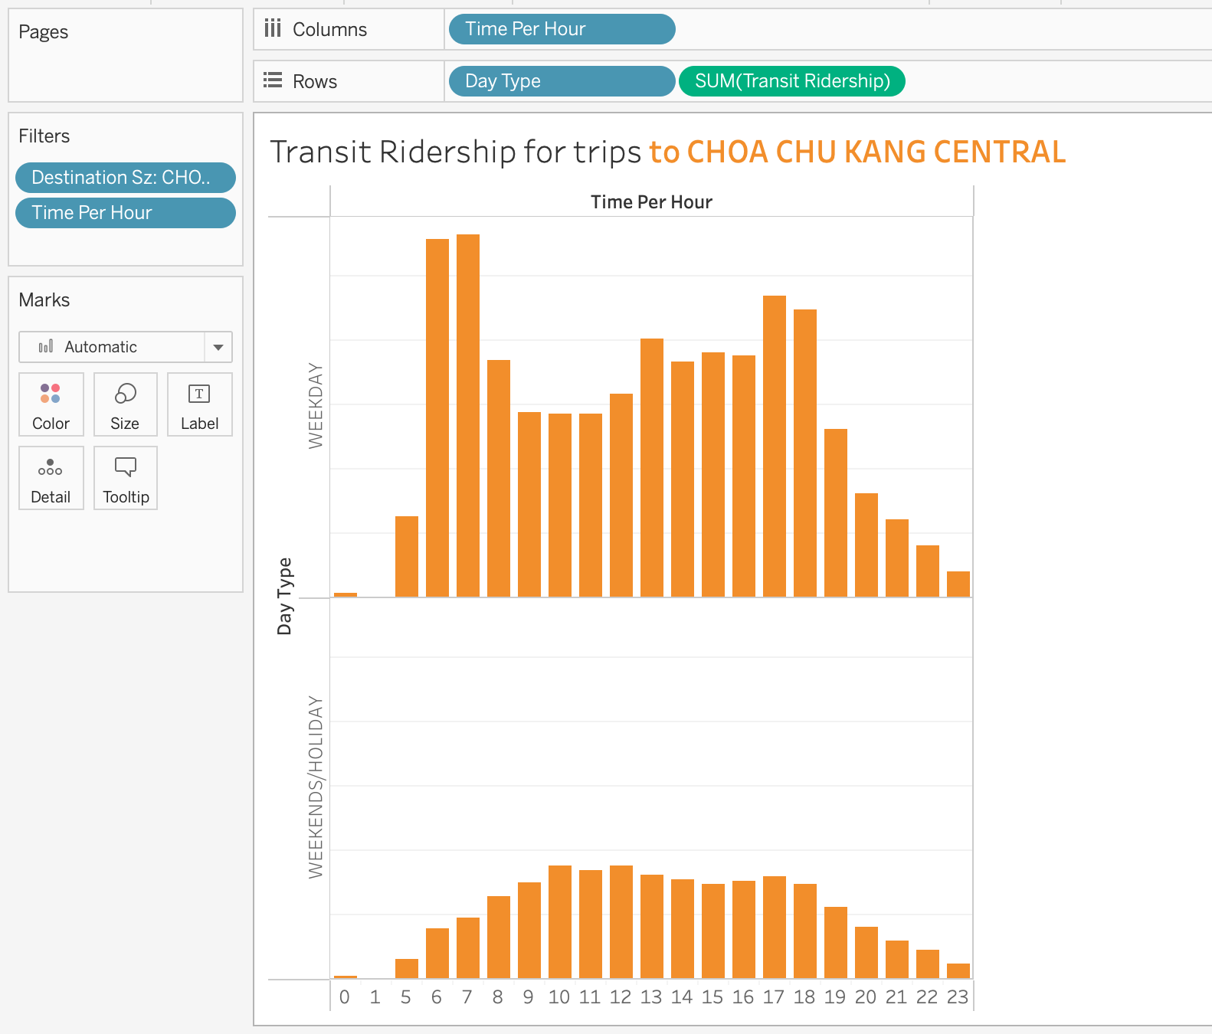Select Time Per Hour filter pill
Screen dimensions: 1212x1034
click(x=126, y=213)
